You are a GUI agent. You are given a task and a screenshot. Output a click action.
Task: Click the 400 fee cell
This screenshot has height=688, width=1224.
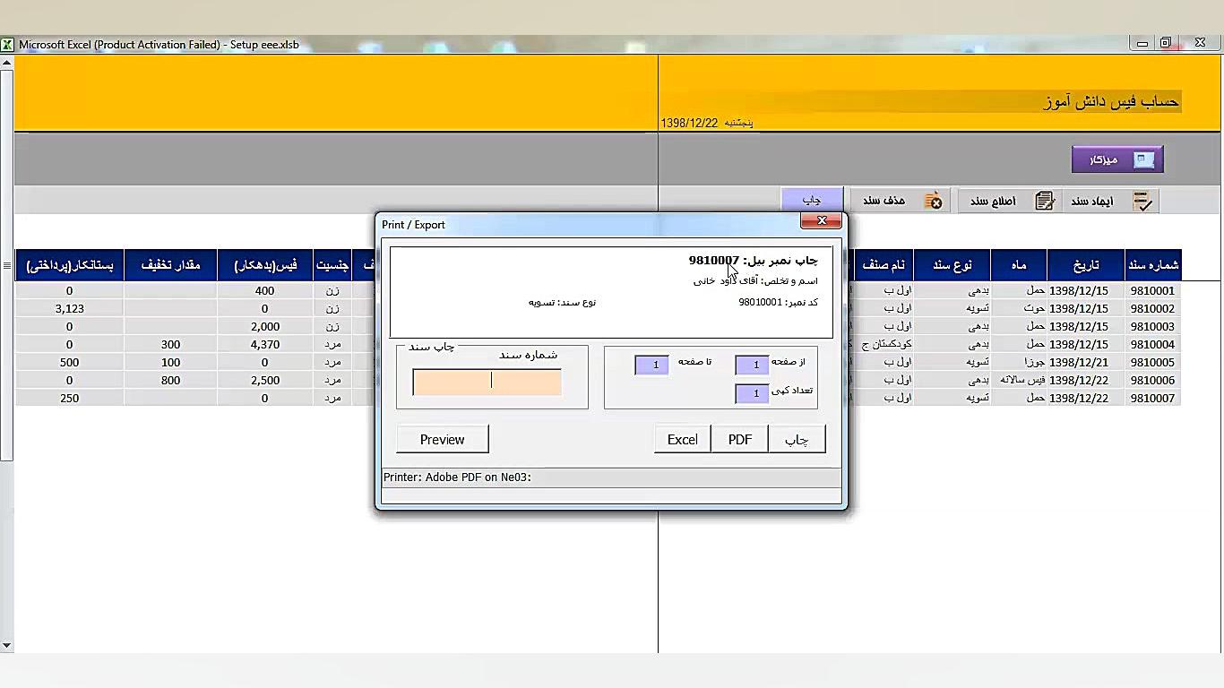point(265,290)
